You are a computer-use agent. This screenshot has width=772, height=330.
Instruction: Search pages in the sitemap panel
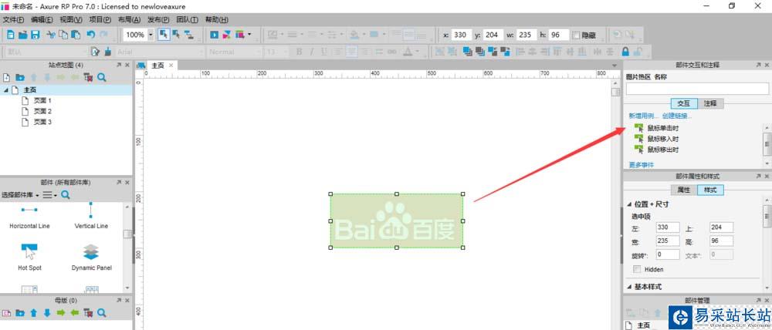[101, 77]
